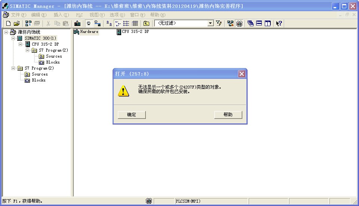Image resolution: width=359 pixels, height=206 pixels.
Task: Click the project document icon in menu bar
Action: point(6,15)
